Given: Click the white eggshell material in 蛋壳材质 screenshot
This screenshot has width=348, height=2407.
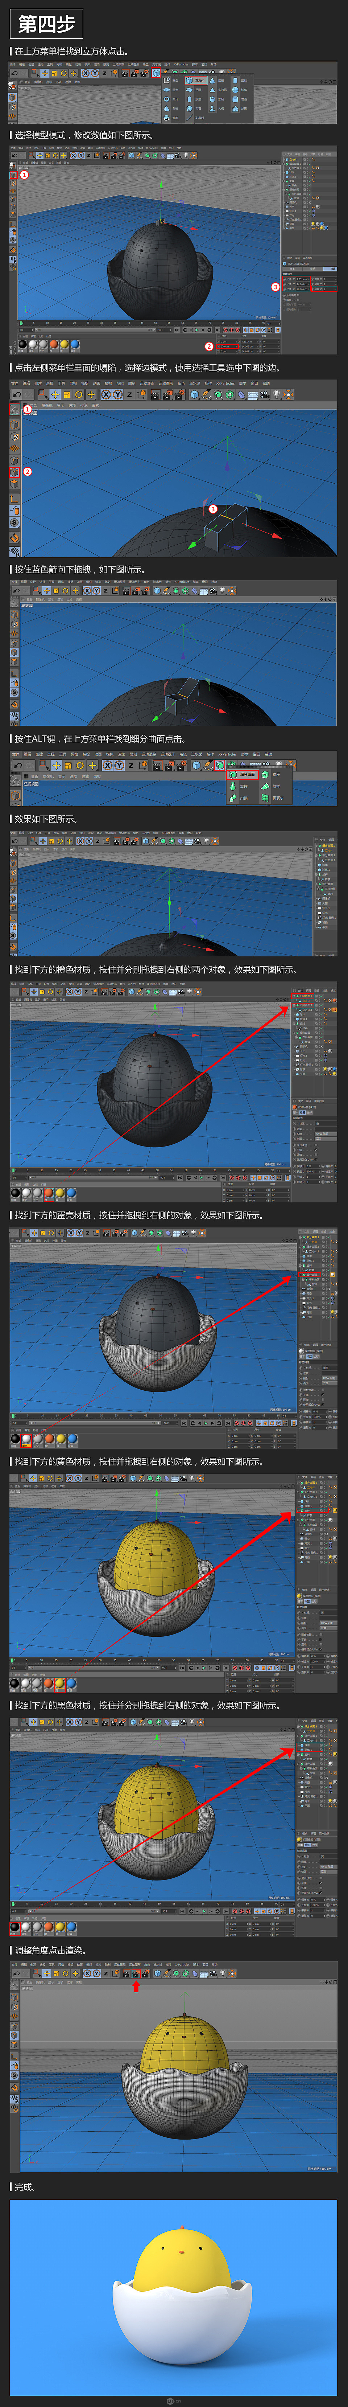Looking at the screenshot, I should (x=26, y=1440).
